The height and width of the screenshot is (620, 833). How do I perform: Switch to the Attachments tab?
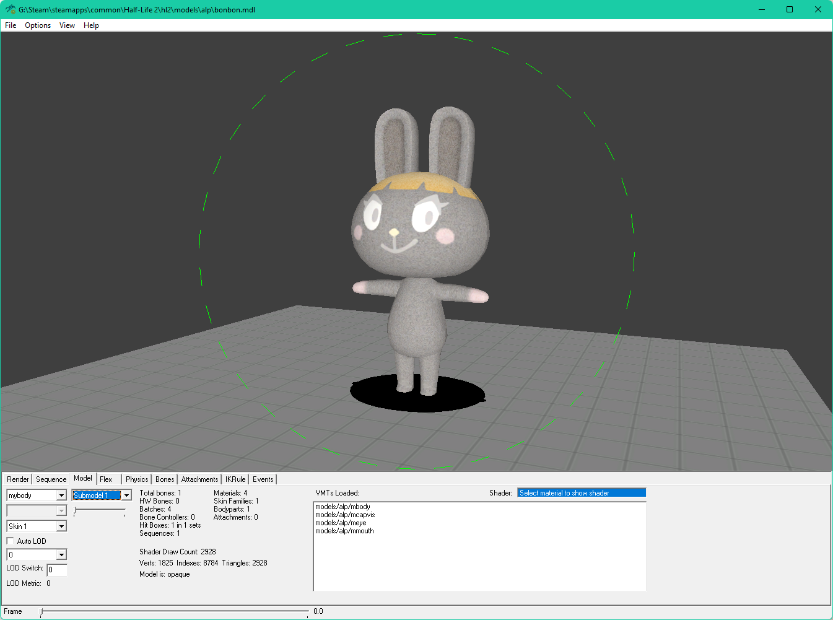tap(199, 479)
